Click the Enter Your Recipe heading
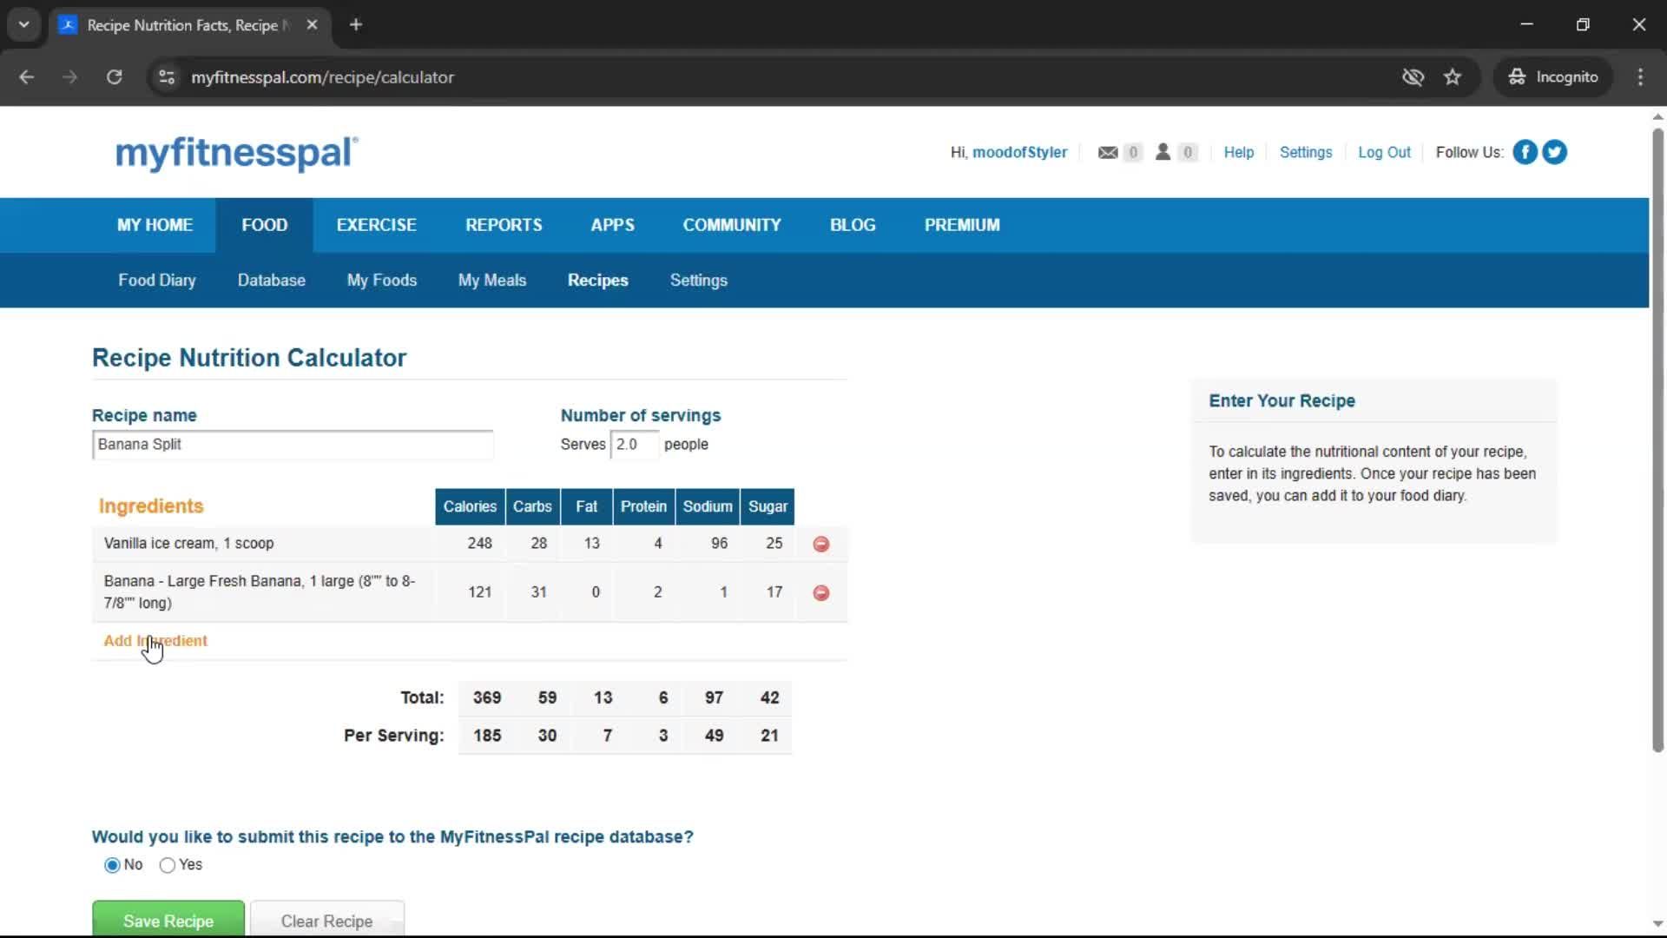Screen dimensions: 1667x938 tap(1282, 401)
